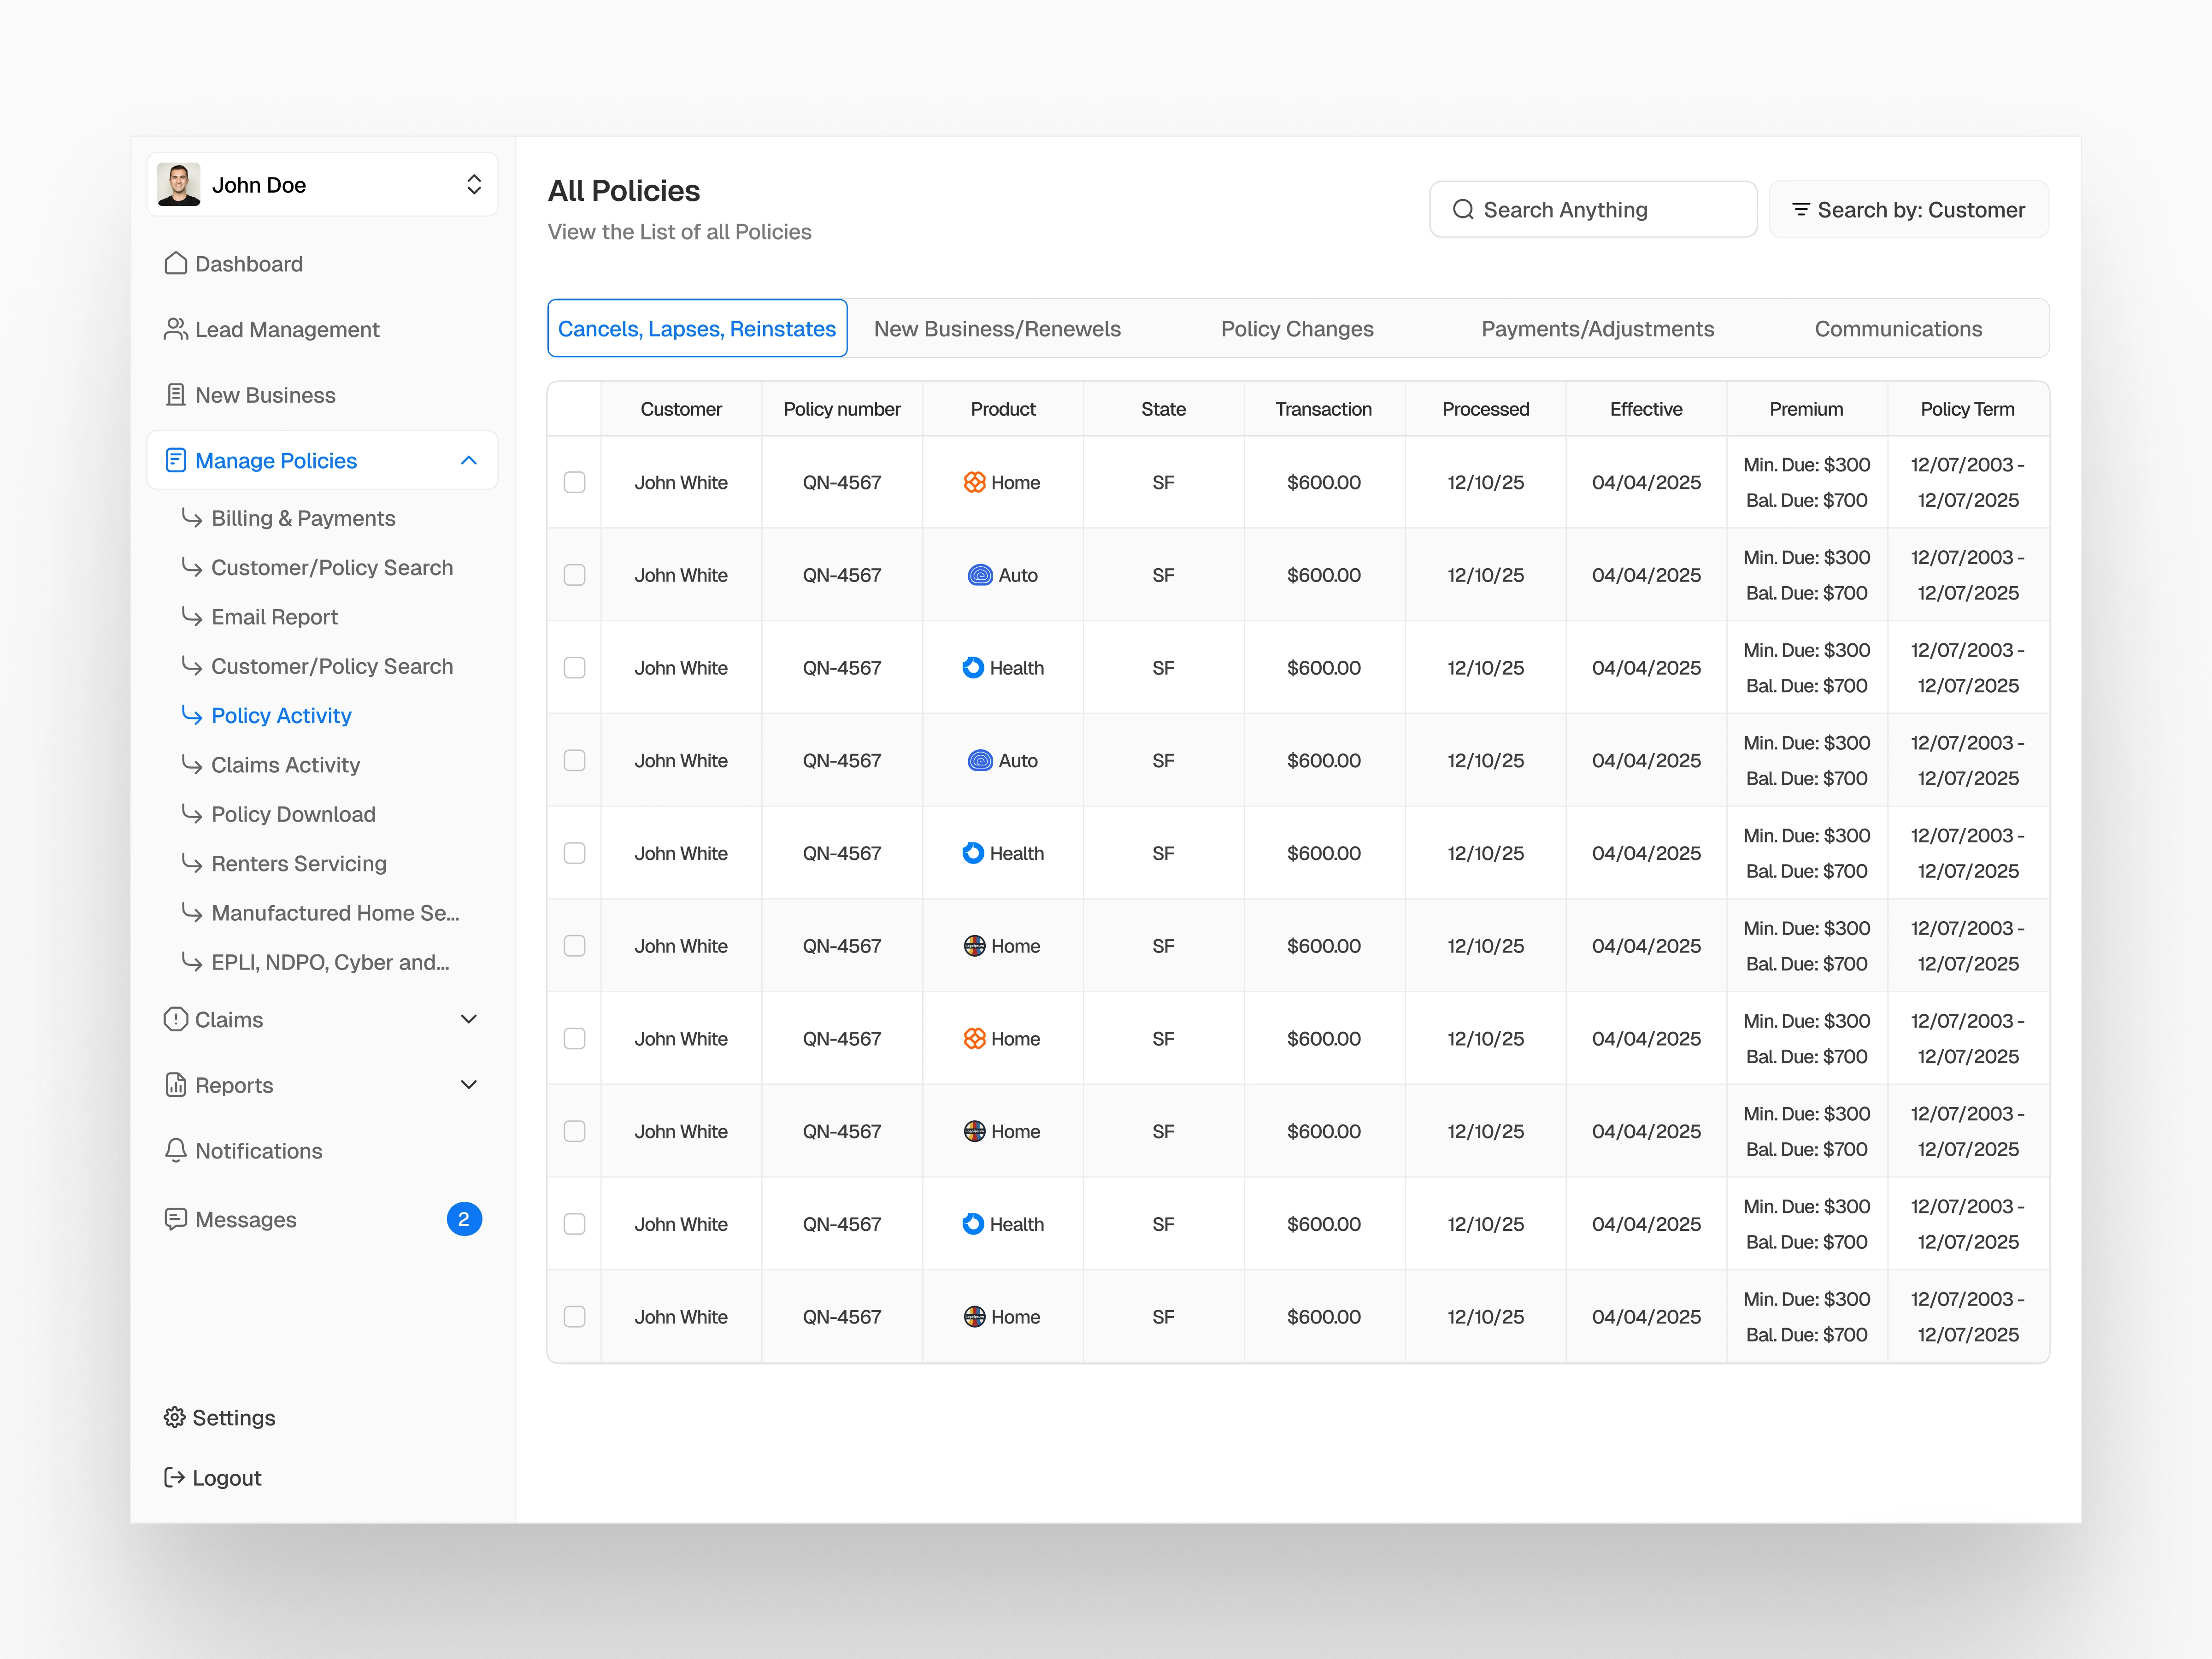Click the Auto product icon in row four
The width and height of the screenshot is (2212, 1659).
[980, 760]
